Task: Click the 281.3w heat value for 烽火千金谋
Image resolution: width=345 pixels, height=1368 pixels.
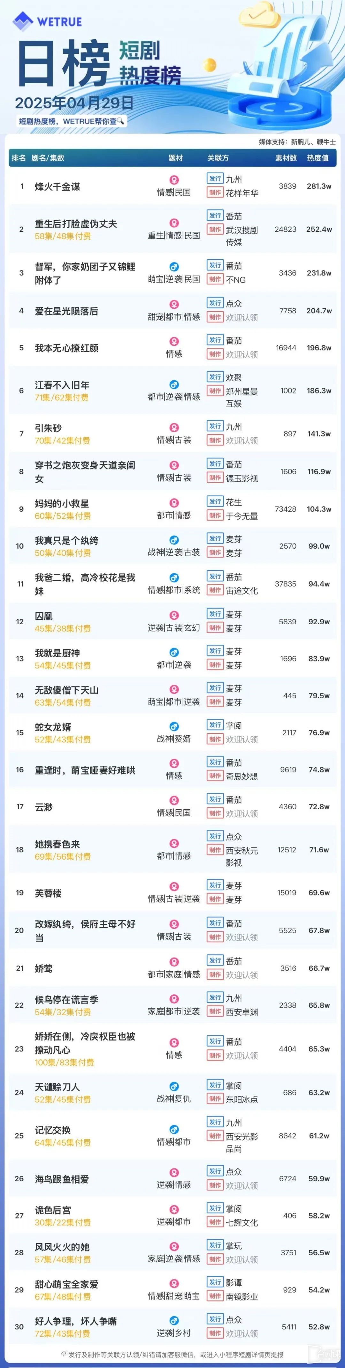Action: 319,186
